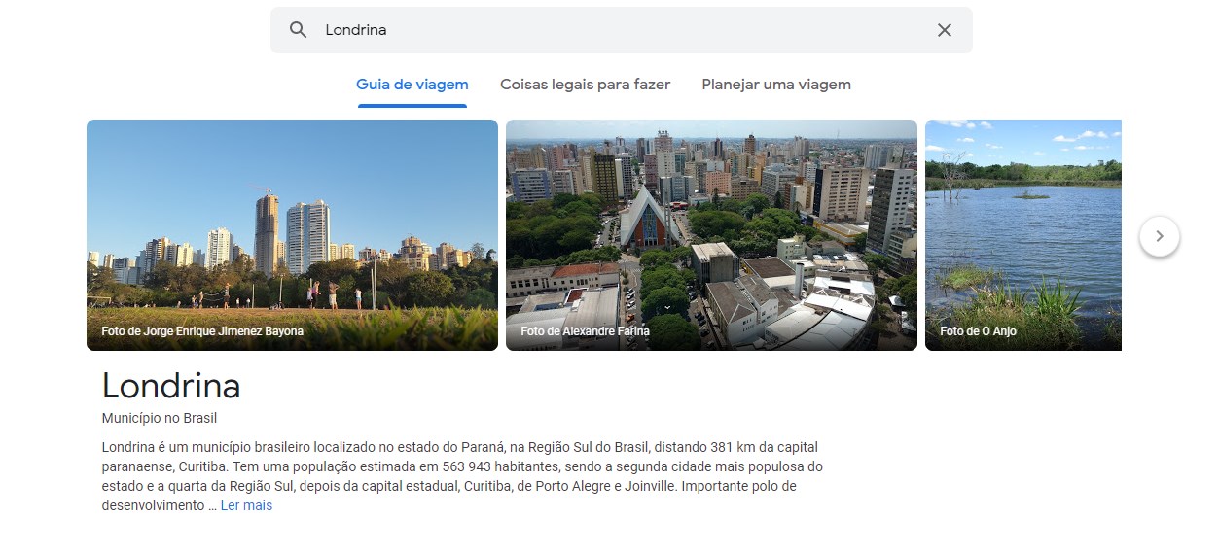Select the Planejar uma viagem tab
This screenshot has width=1219, height=552.
(x=776, y=85)
